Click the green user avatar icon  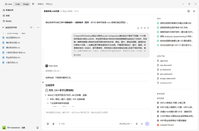pos(4,128)
